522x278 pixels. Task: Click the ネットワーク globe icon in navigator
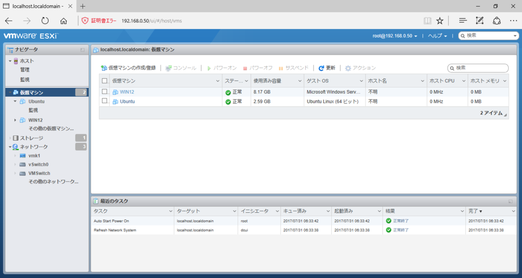pos(15,147)
